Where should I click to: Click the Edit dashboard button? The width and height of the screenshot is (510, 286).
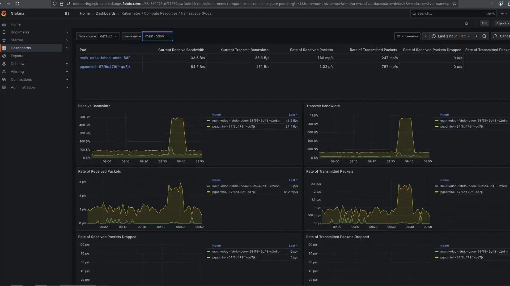(x=484, y=24)
